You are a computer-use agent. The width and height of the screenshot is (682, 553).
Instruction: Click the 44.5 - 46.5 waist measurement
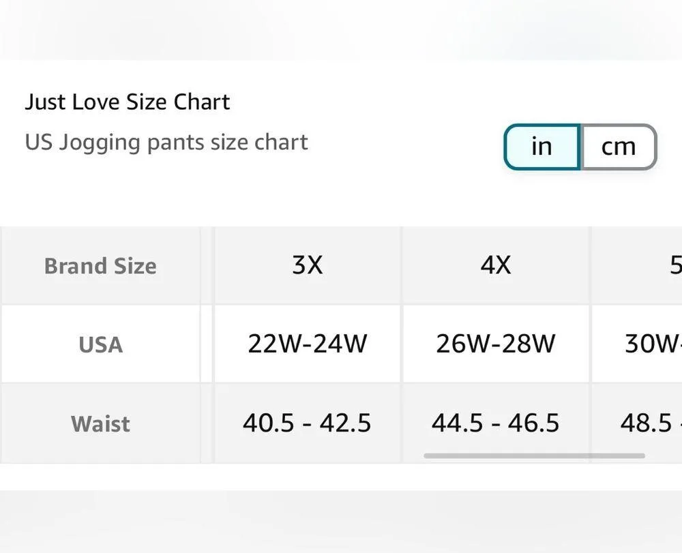click(495, 423)
